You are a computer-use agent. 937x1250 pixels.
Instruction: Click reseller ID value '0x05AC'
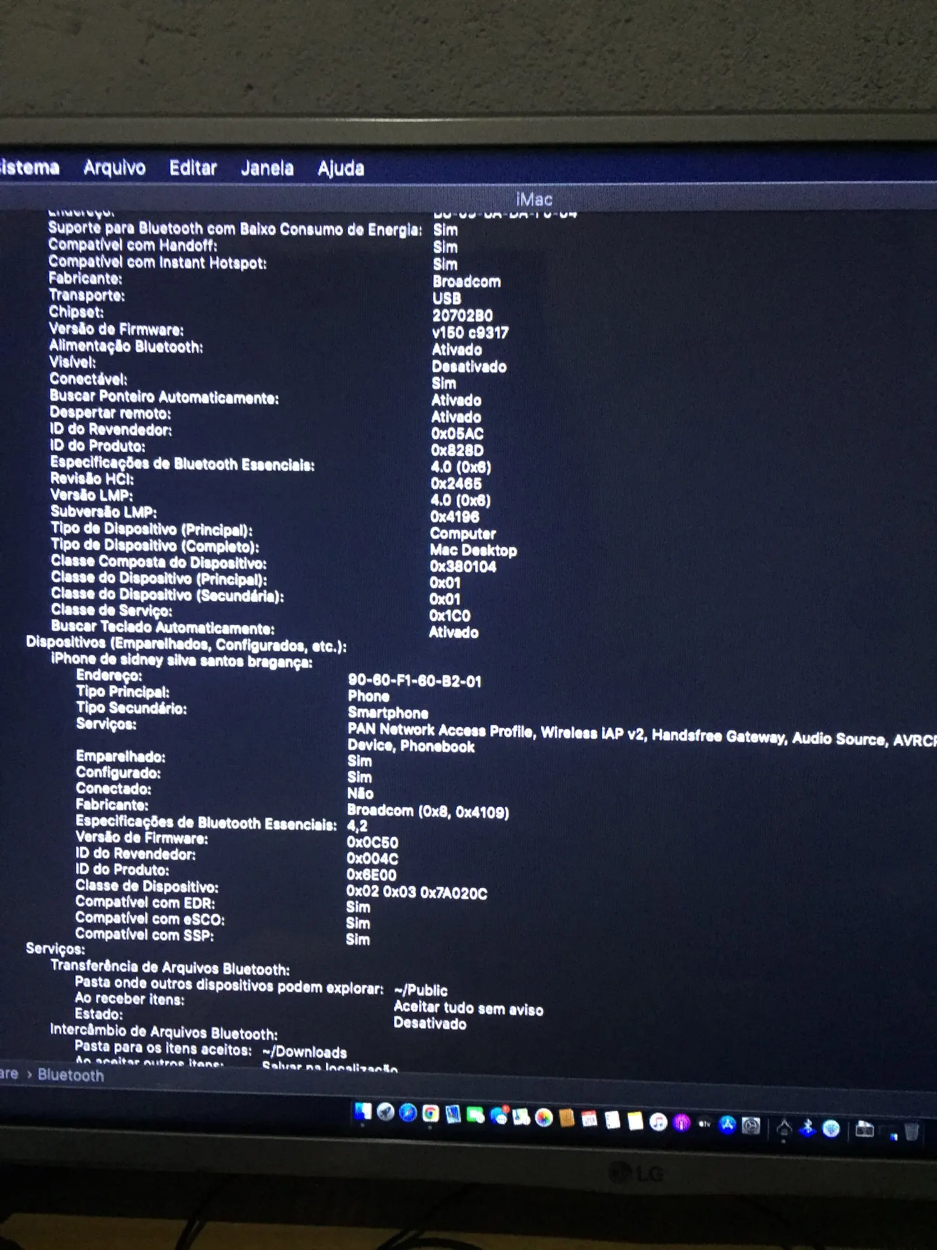click(457, 433)
